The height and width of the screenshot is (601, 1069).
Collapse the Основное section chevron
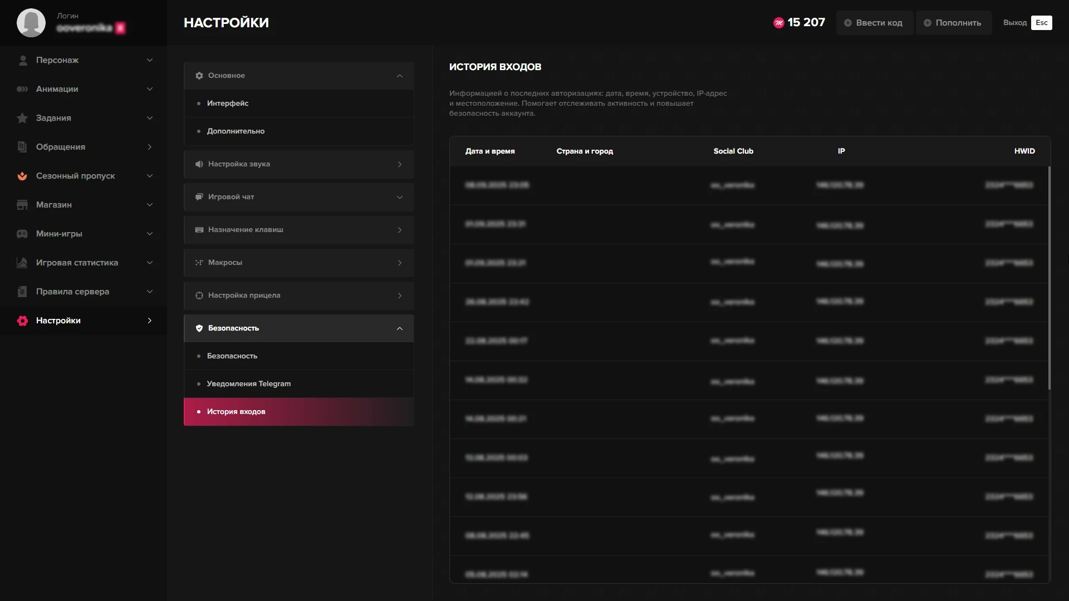(x=399, y=76)
